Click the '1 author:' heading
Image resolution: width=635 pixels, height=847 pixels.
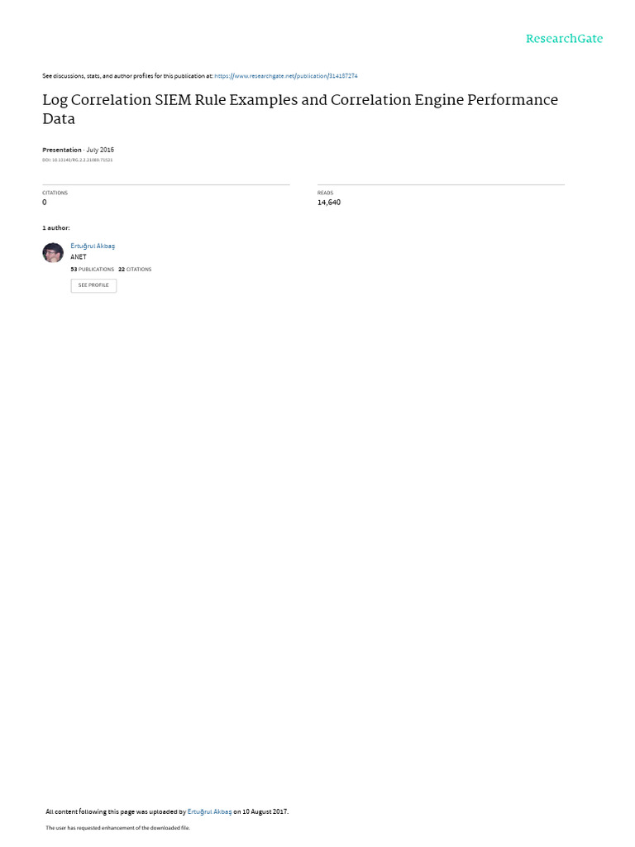(56, 228)
